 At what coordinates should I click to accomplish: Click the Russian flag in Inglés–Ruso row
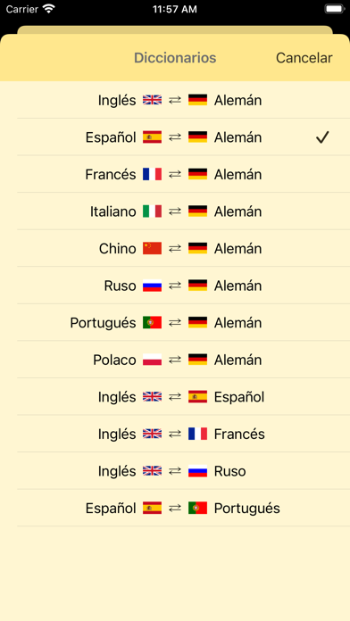pos(198,471)
